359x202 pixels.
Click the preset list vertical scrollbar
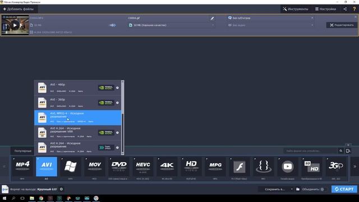(x=122, y=118)
